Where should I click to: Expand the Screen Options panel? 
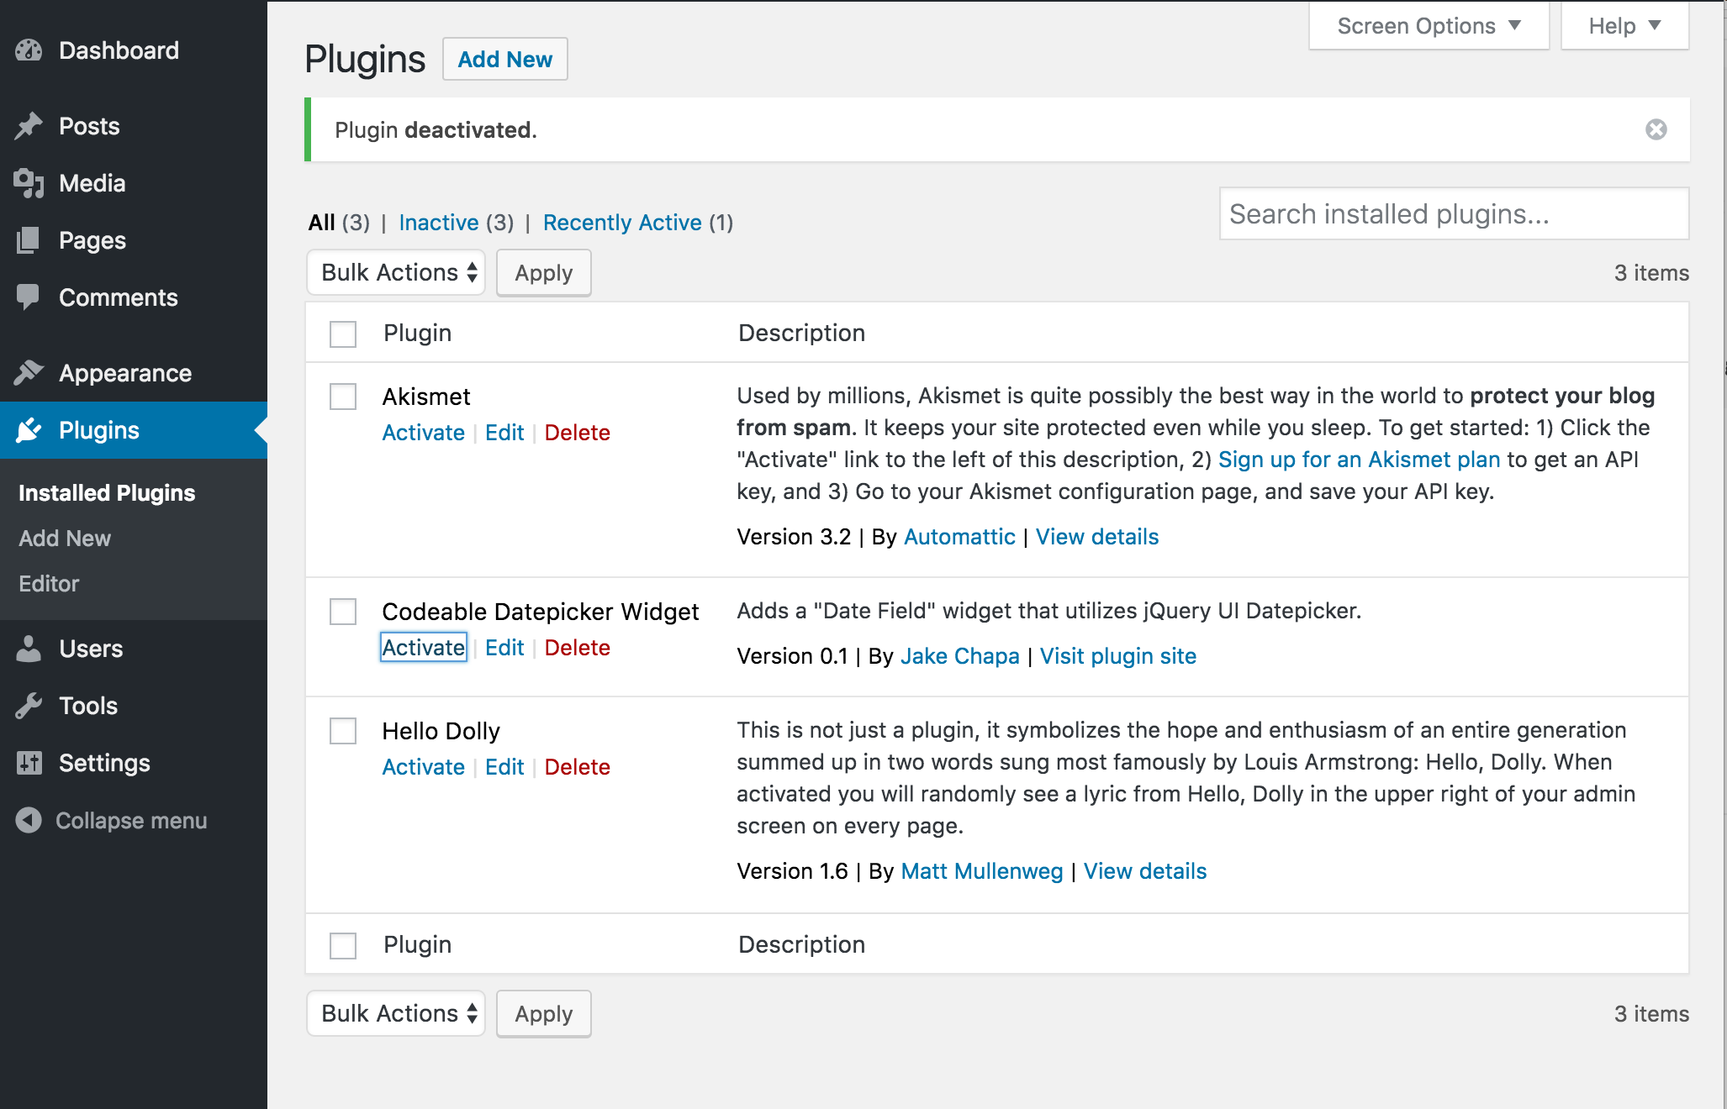click(x=1429, y=26)
